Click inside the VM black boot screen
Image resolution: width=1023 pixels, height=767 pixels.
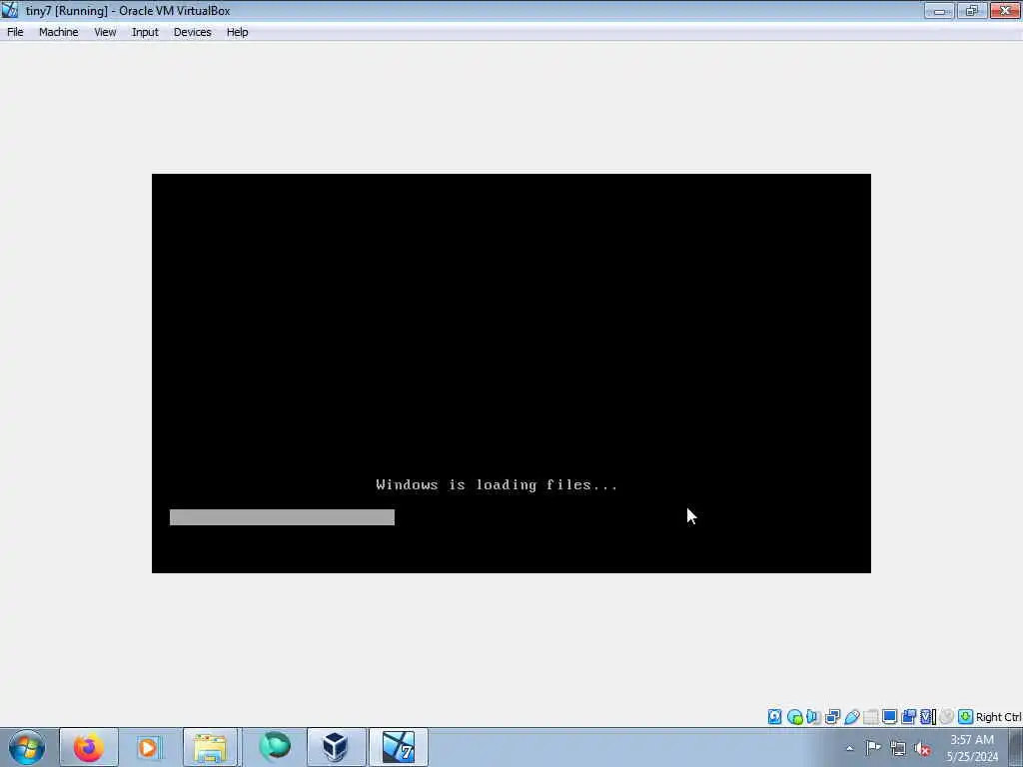pos(511,374)
